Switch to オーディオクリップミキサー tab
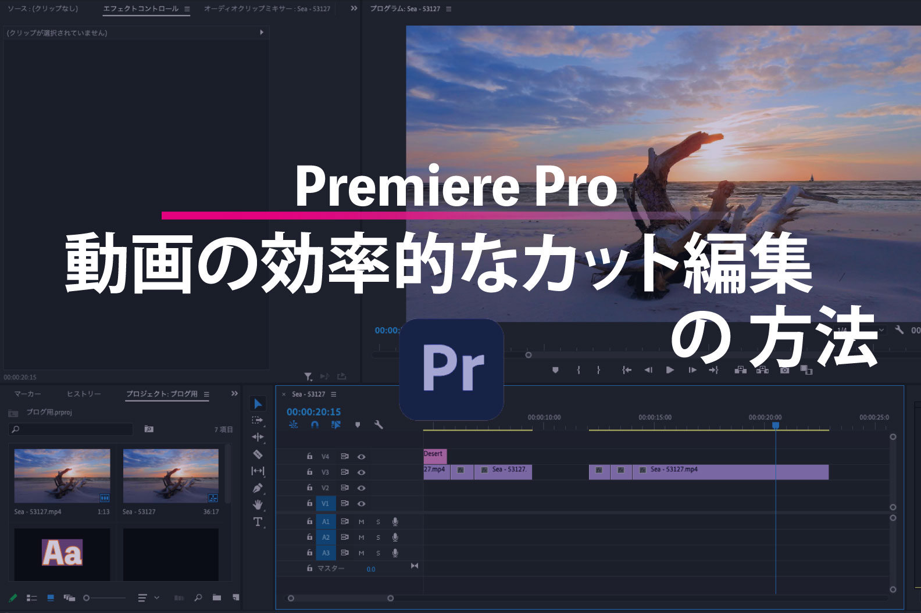 point(267,9)
